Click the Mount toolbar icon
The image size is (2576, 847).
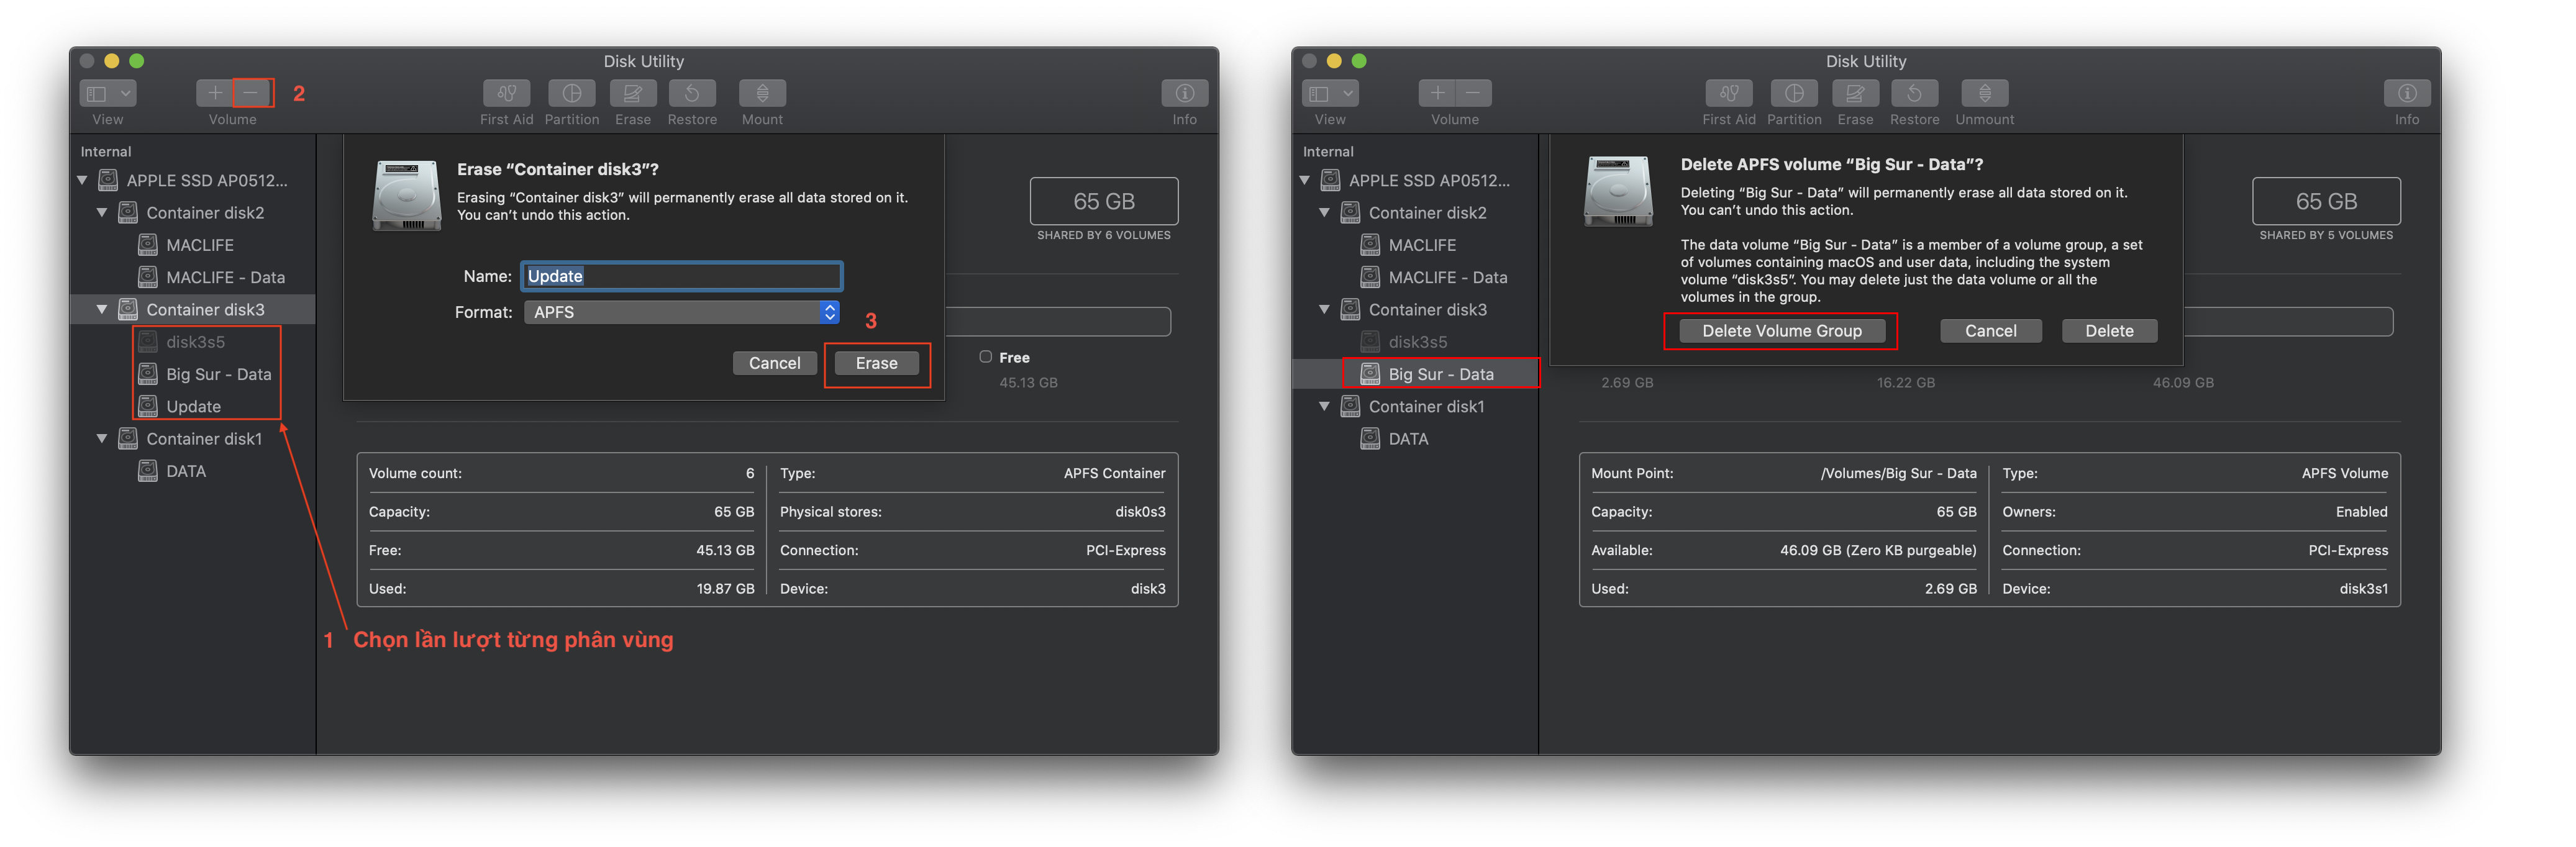[762, 93]
